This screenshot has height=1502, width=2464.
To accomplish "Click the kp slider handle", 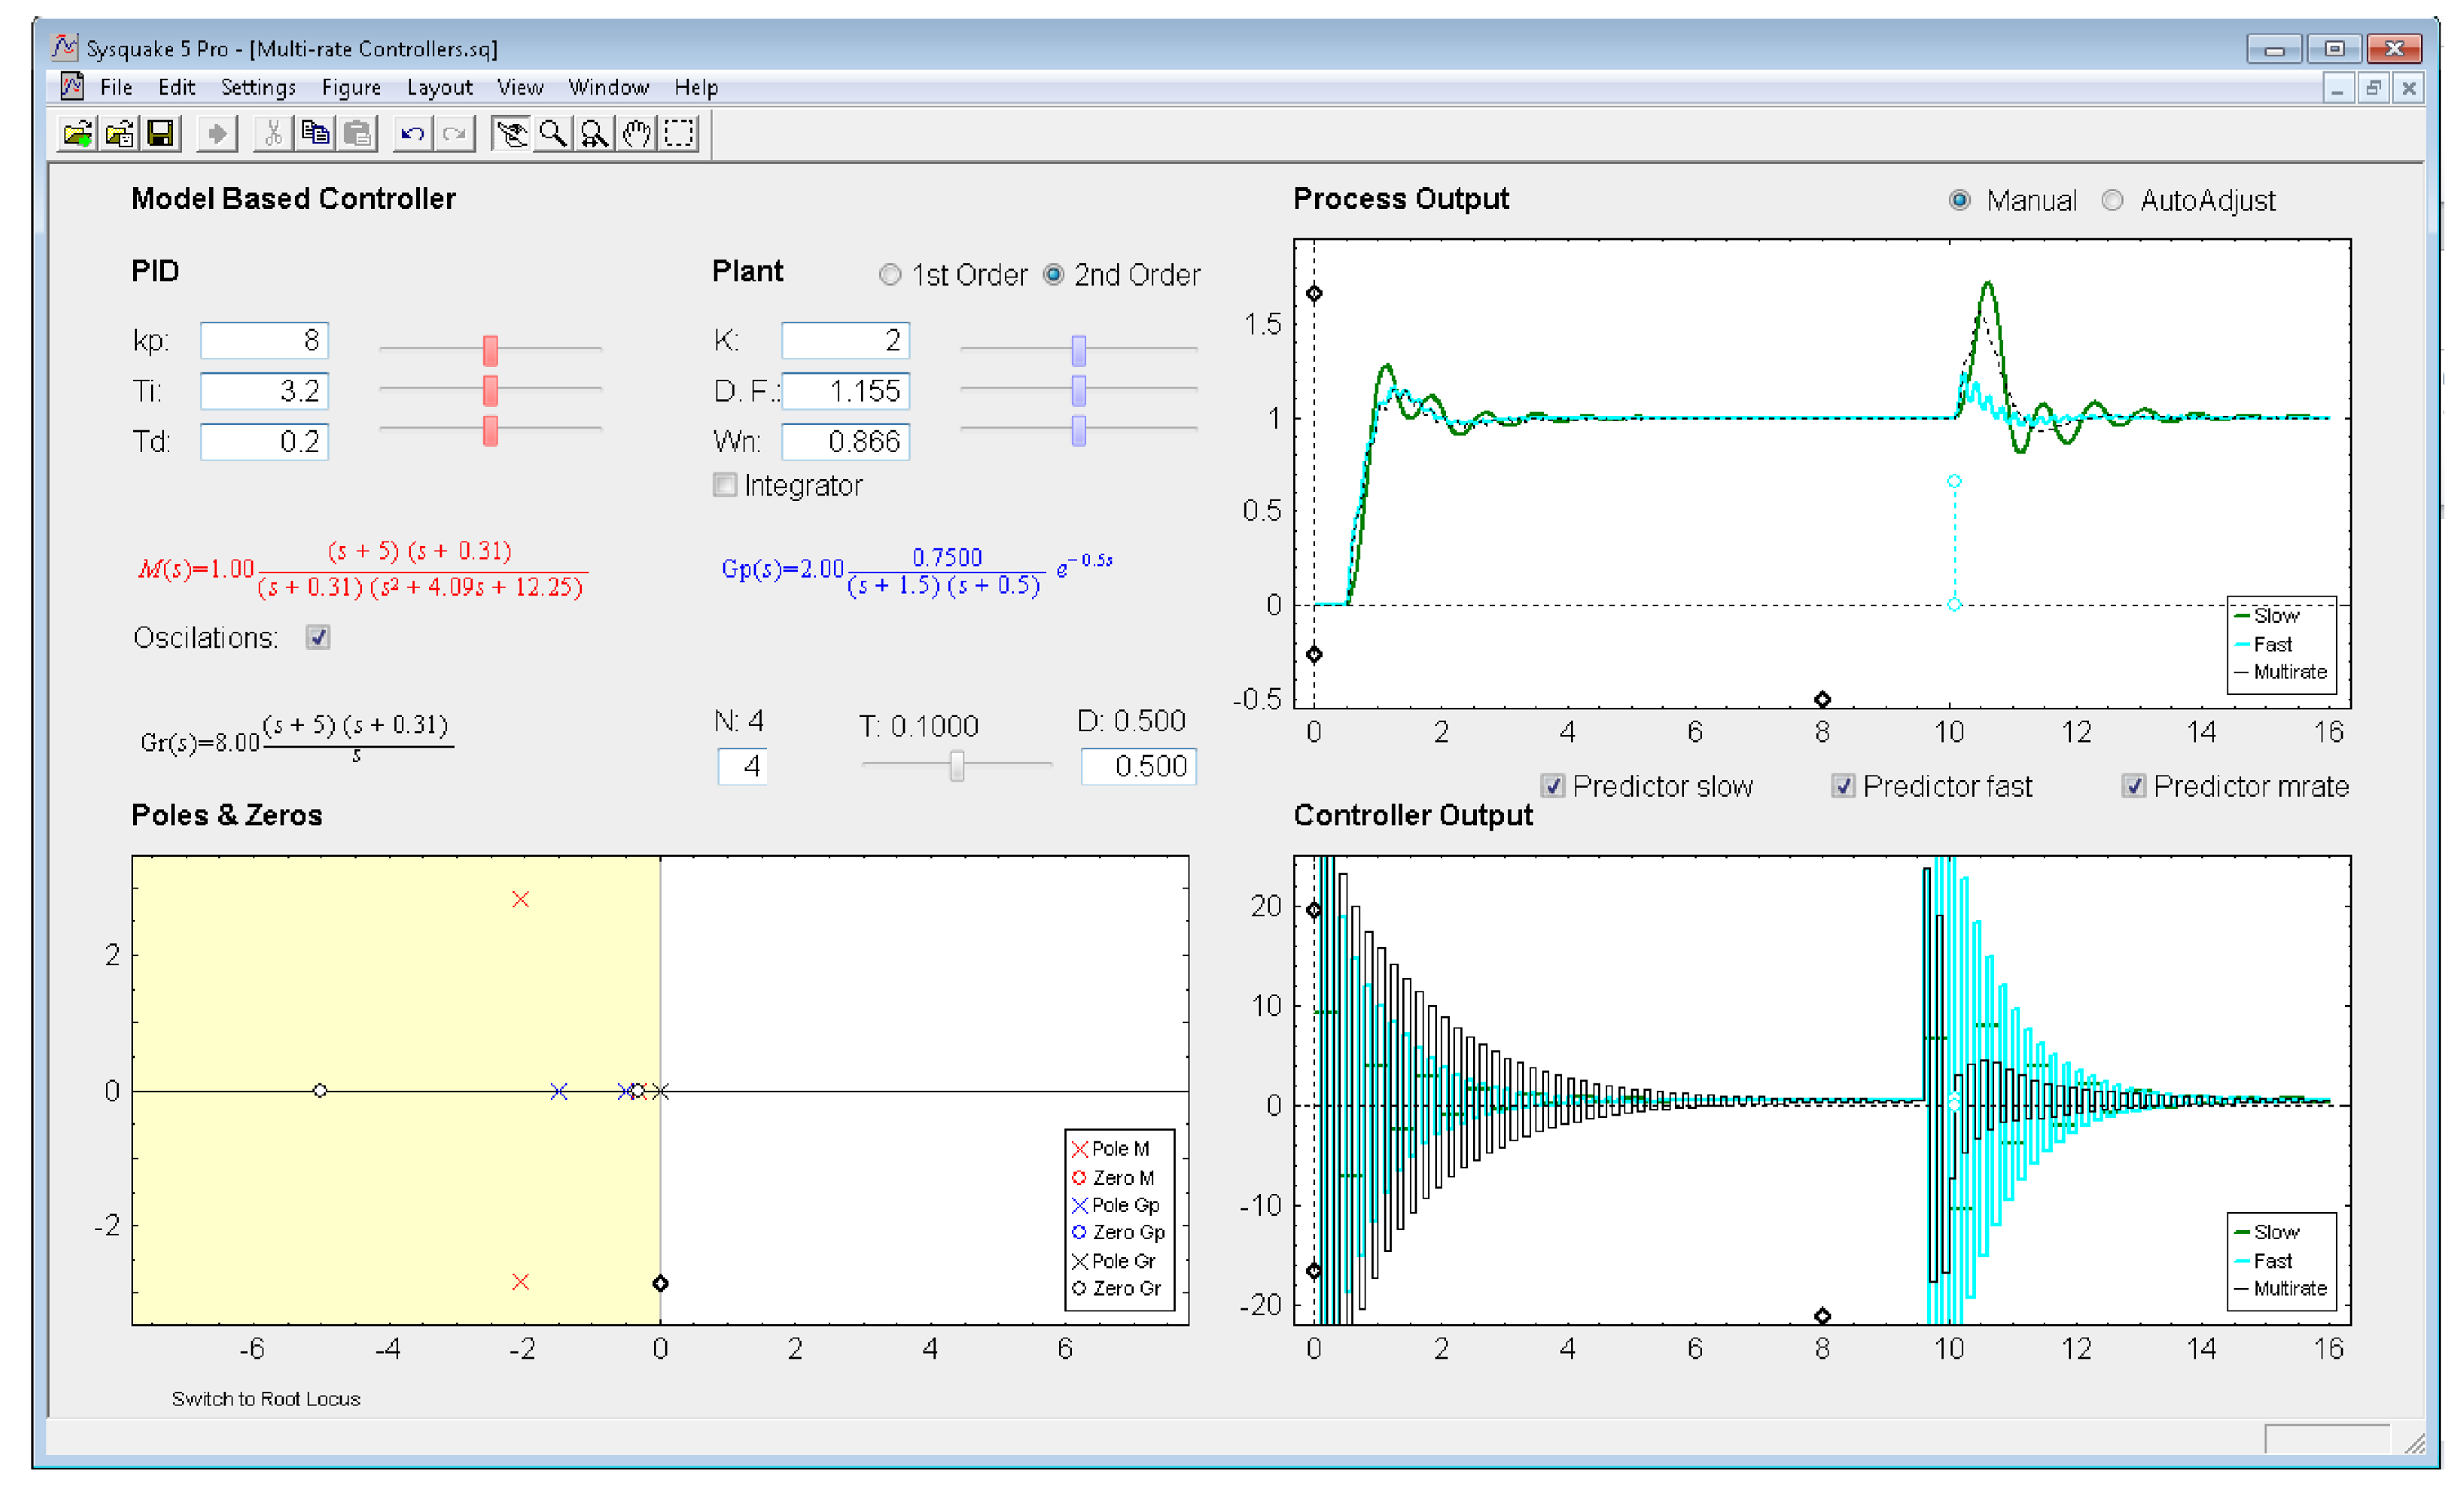I will [490, 350].
